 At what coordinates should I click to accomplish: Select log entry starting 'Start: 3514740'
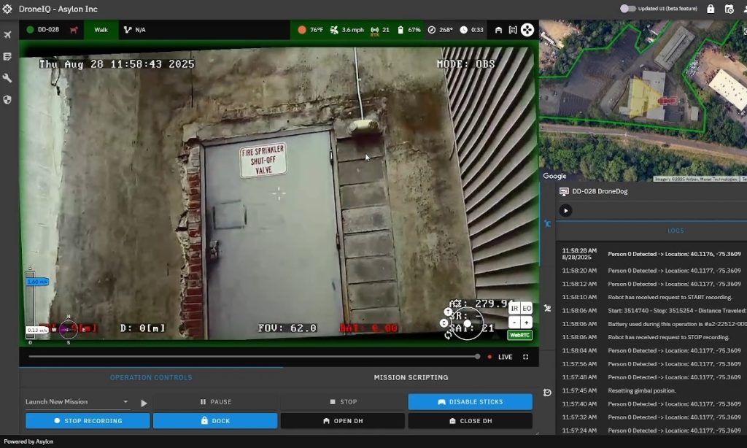tap(651, 311)
